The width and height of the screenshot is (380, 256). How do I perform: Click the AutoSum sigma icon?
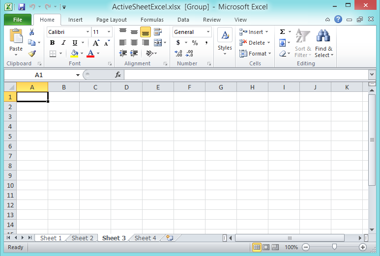[x=282, y=32]
